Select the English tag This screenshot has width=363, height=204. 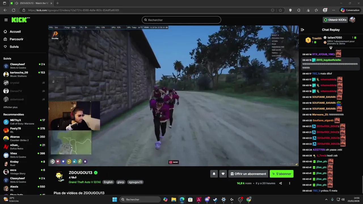coord(108,182)
